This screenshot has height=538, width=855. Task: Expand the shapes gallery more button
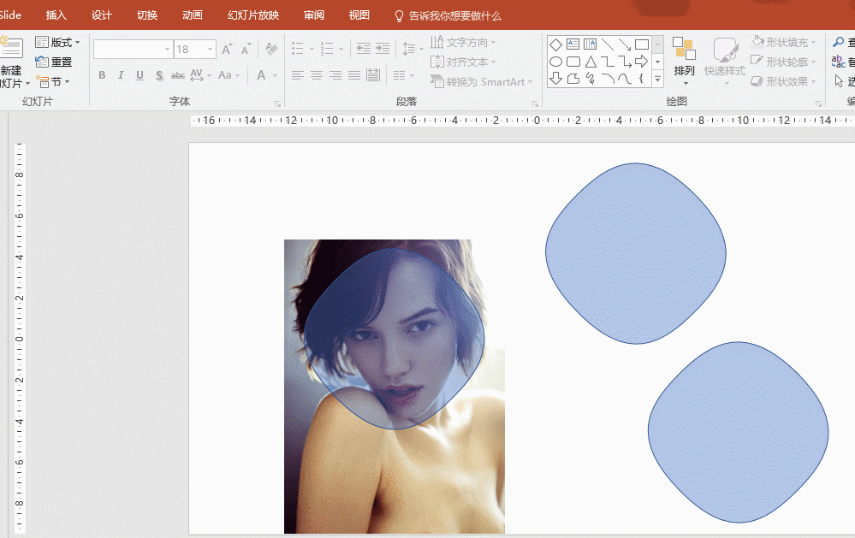(657, 80)
